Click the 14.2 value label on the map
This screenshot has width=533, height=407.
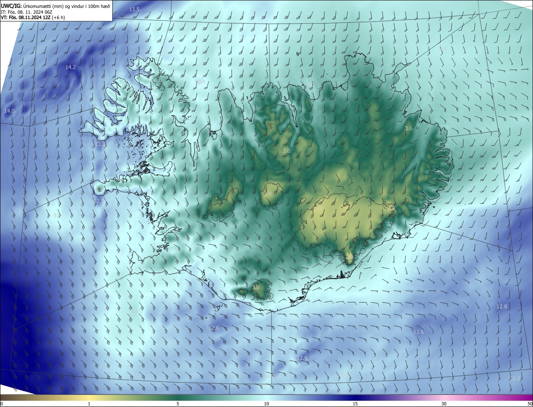71,67
